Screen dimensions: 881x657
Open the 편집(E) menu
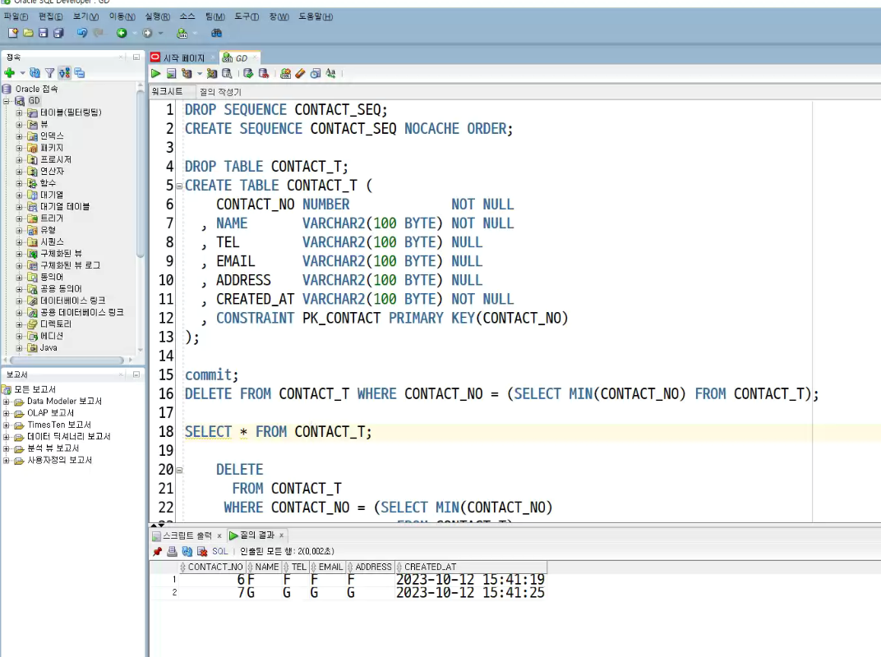[51, 16]
